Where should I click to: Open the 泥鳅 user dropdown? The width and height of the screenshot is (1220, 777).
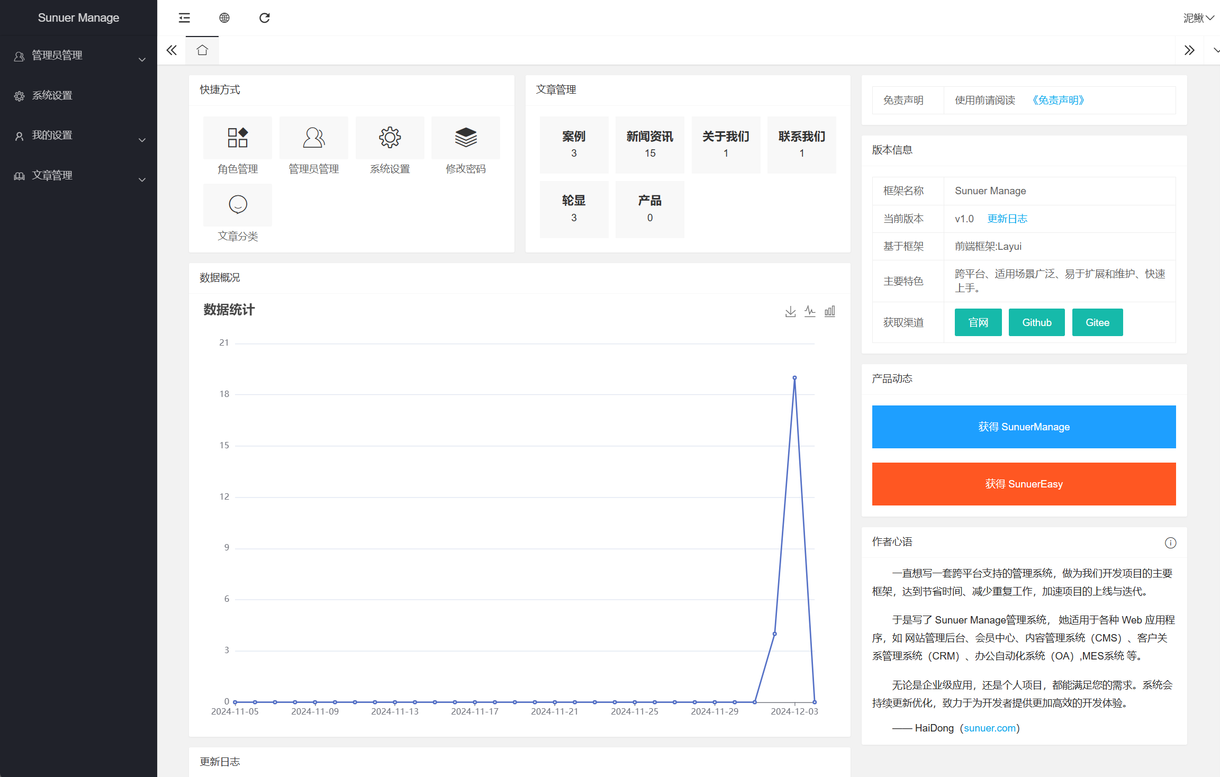point(1198,18)
